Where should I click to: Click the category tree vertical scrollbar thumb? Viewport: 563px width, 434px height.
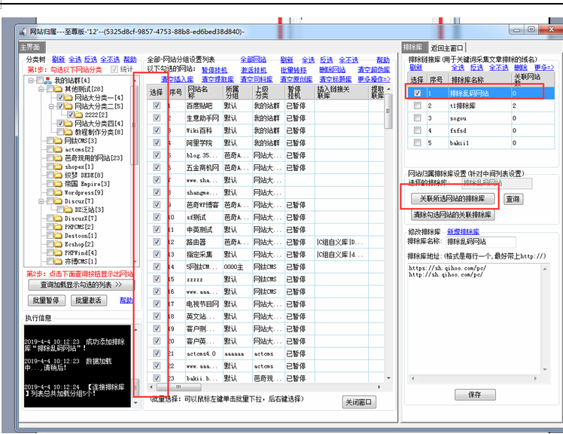click(x=134, y=125)
